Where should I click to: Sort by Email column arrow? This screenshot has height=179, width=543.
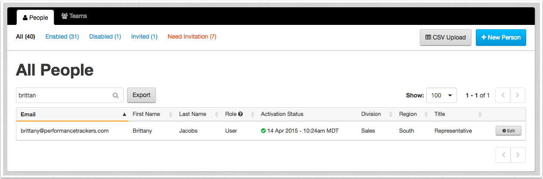click(124, 115)
